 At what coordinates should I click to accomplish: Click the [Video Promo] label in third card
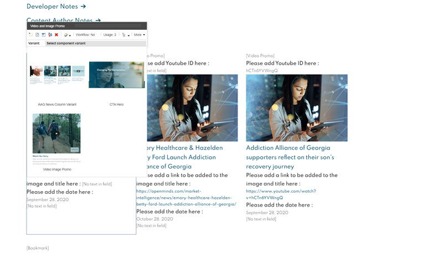260,56
